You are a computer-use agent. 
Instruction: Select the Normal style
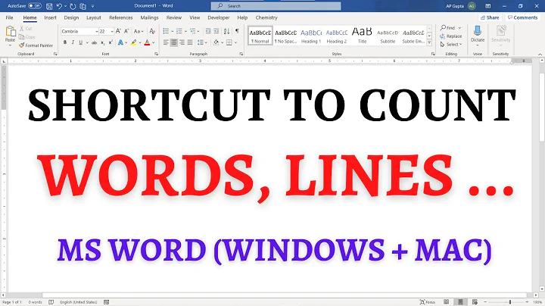260,36
